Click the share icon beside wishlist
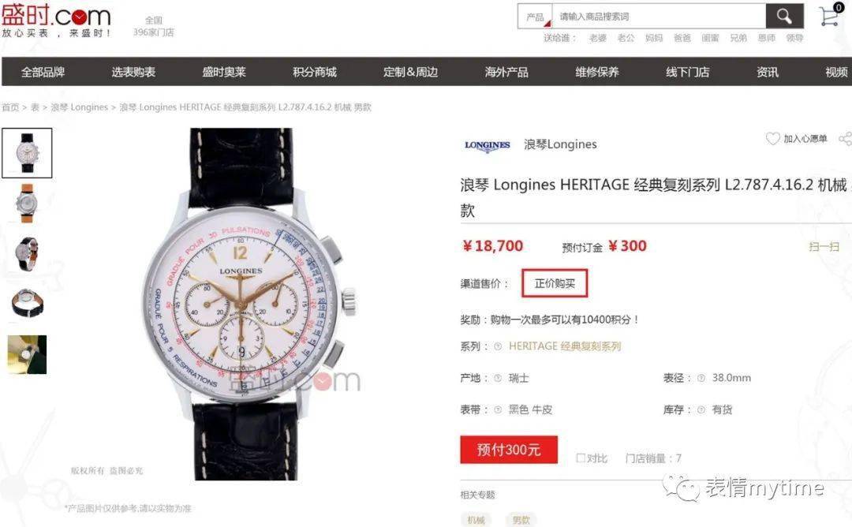Viewport: 852px width, 527px height. [x=846, y=139]
